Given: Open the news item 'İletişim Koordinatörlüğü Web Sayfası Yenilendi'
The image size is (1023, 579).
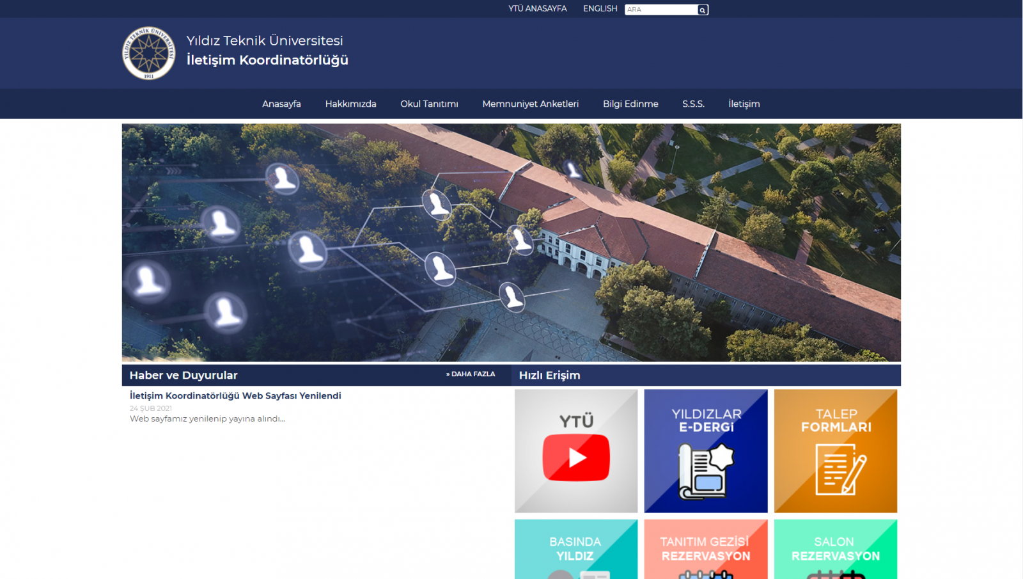Looking at the screenshot, I should coord(235,396).
